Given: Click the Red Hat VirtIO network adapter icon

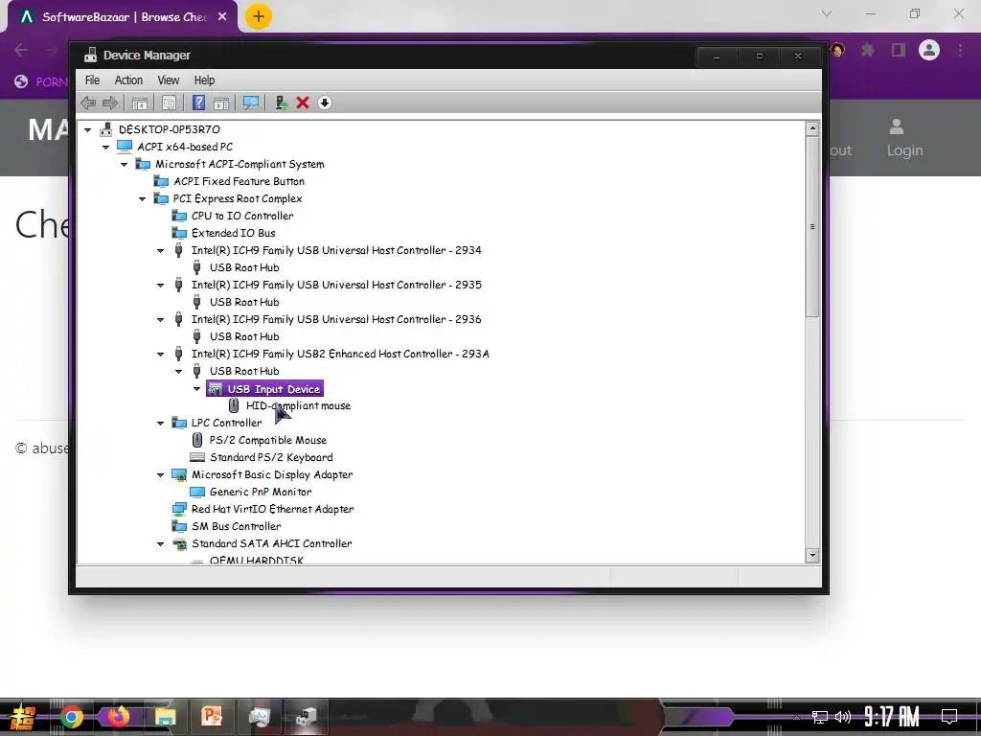Looking at the screenshot, I should pyautogui.click(x=179, y=510).
